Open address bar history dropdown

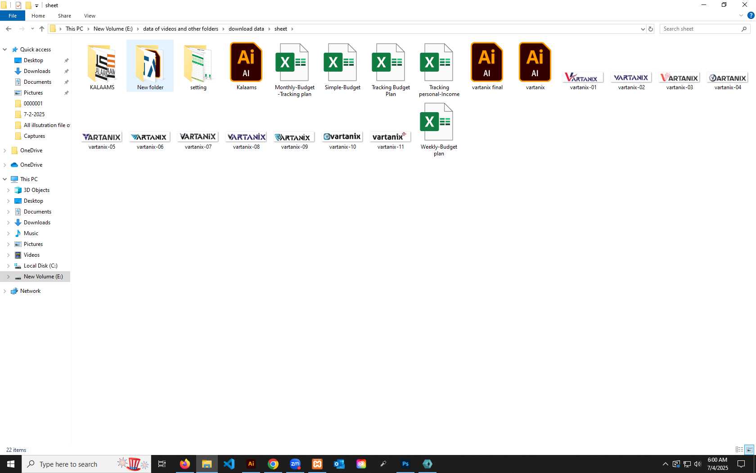[x=643, y=29]
